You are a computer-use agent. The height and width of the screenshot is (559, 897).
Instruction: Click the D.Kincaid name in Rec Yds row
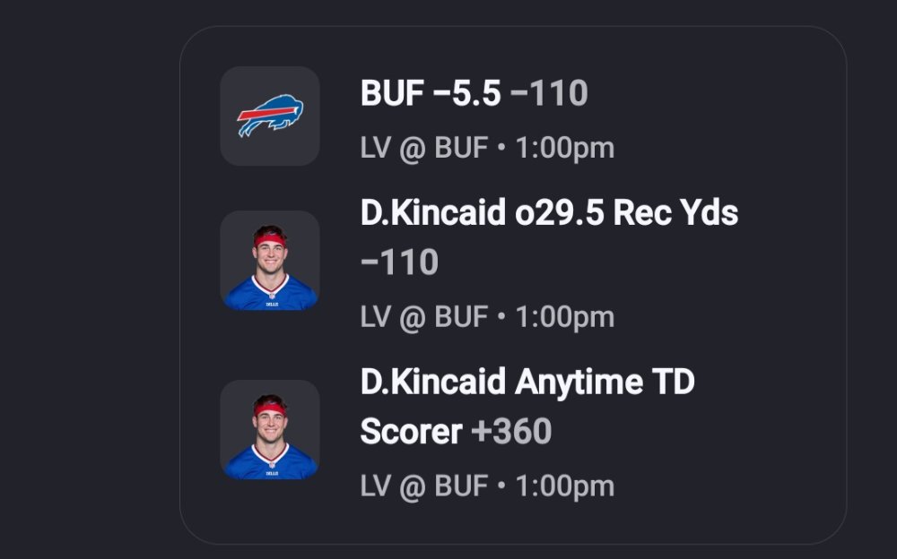[x=433, y=212]
